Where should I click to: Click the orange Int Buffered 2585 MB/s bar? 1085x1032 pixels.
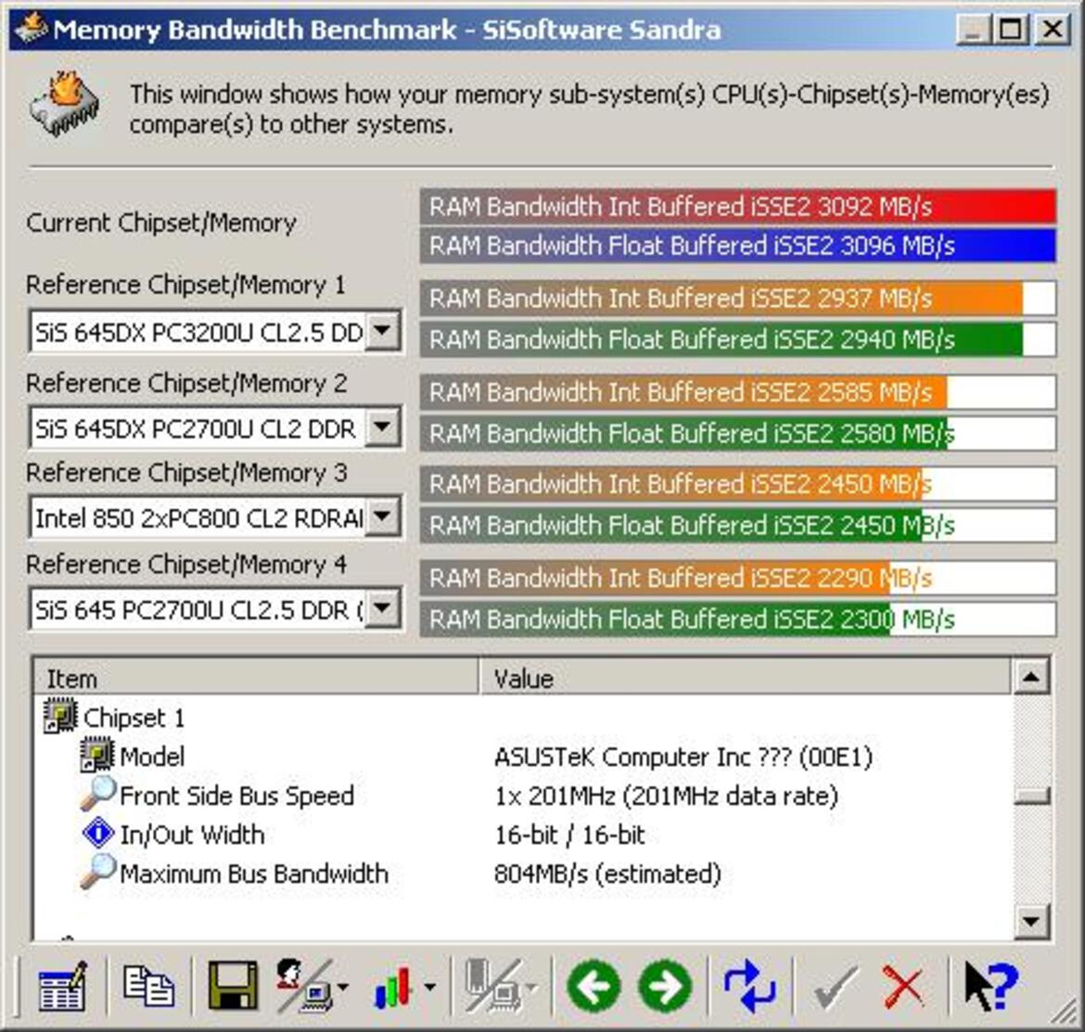click(737, 392)
